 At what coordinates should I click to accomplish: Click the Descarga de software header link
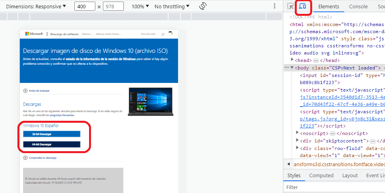pyautogui.click(x=64, y=34)
